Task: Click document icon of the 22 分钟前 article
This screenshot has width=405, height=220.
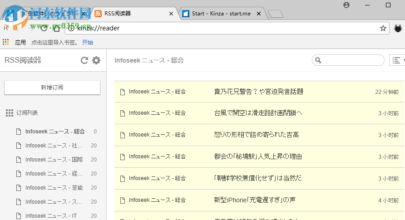Action: [x=123, y=92]
